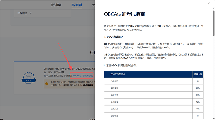Click the OBCA certification badge icon
215x120 pixels.
click(x=29, y=78)
